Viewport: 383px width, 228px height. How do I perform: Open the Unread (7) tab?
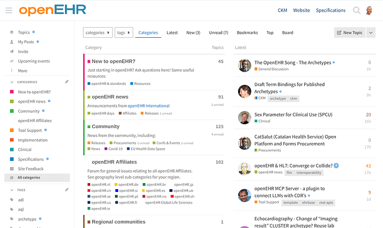[219, 33]
